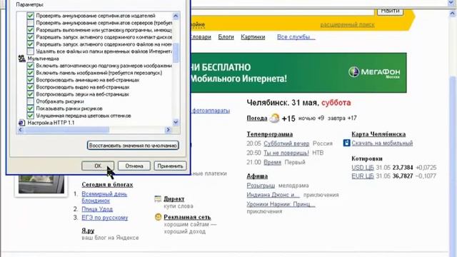Click settings list scroll down arrow
457x257 pixels.
pyautogui.click(x=176, y=122)
